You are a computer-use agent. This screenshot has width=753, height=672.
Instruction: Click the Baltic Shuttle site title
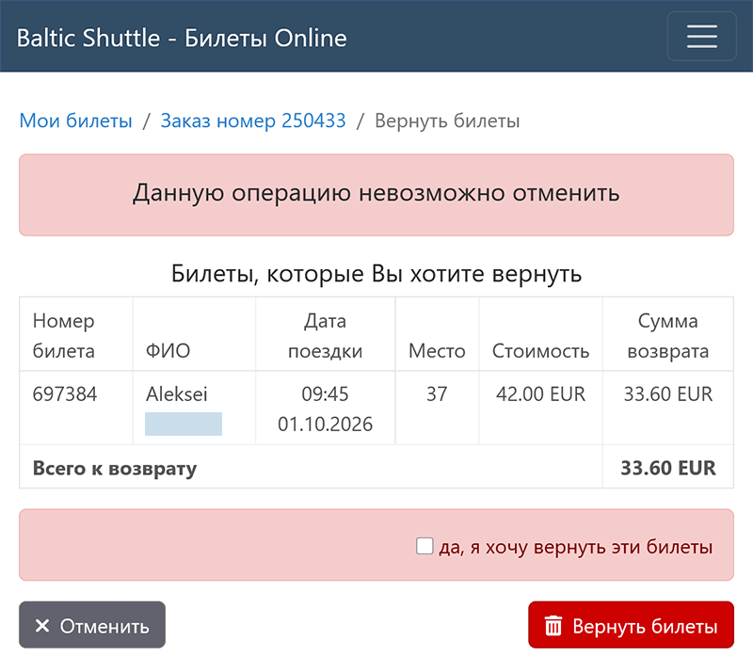coord(182,38)
